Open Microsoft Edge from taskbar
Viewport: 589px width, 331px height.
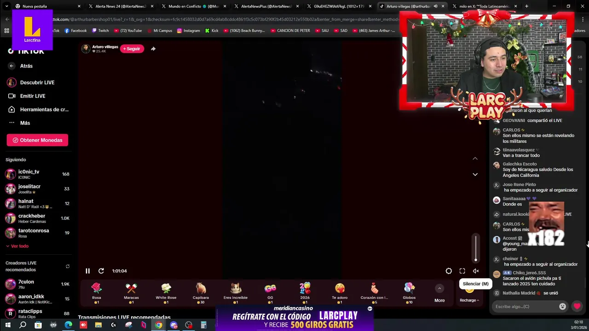pyautogui.click(x=68, y=325)
